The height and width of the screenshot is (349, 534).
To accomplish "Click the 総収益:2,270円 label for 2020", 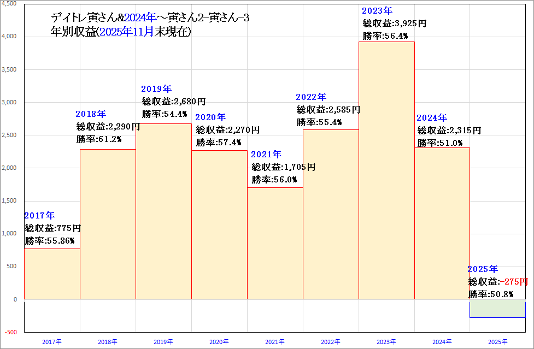I will 227,130.
